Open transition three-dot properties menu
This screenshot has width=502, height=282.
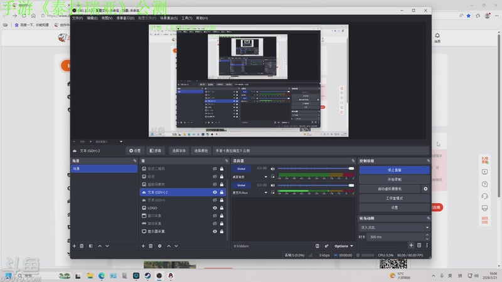[x=427, y=245]
